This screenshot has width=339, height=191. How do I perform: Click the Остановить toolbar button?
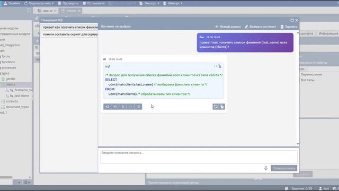94,3
